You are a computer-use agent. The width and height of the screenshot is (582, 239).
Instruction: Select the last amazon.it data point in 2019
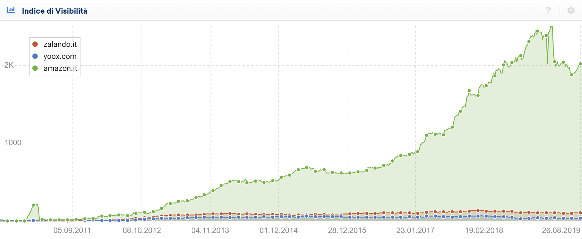point(580,64)
